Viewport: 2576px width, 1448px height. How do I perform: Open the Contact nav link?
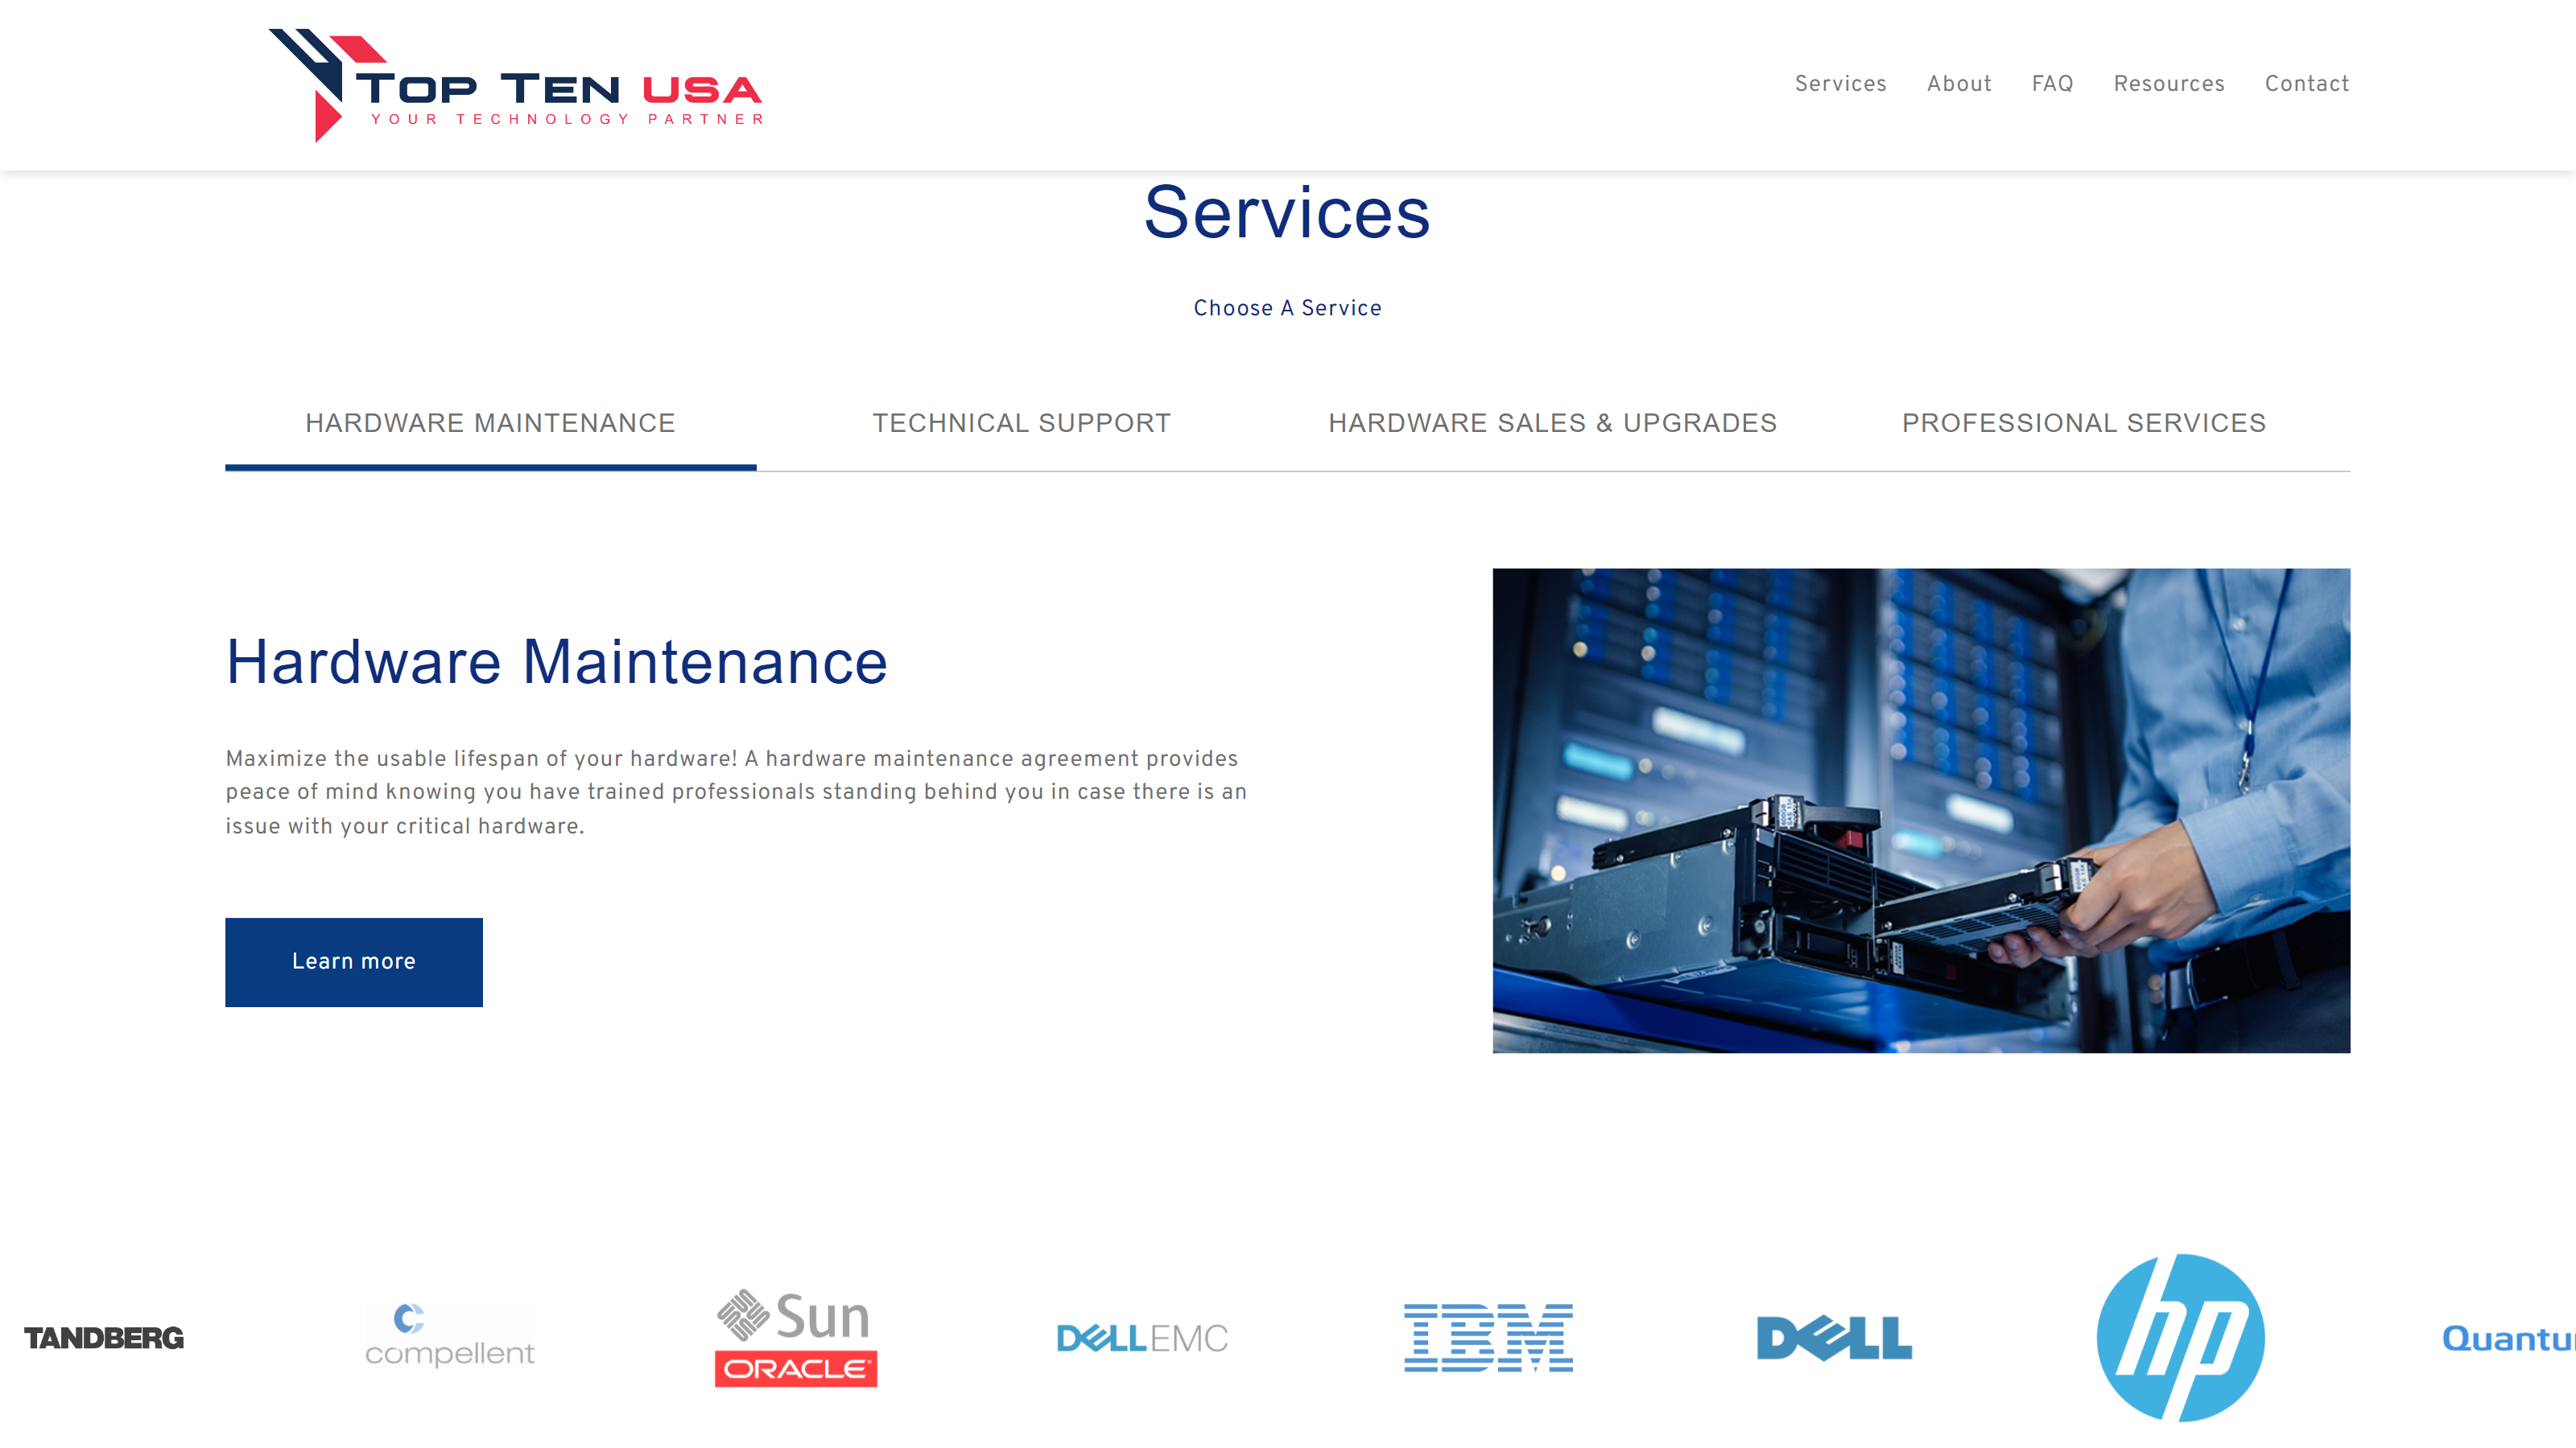(x=2307, y=84)
